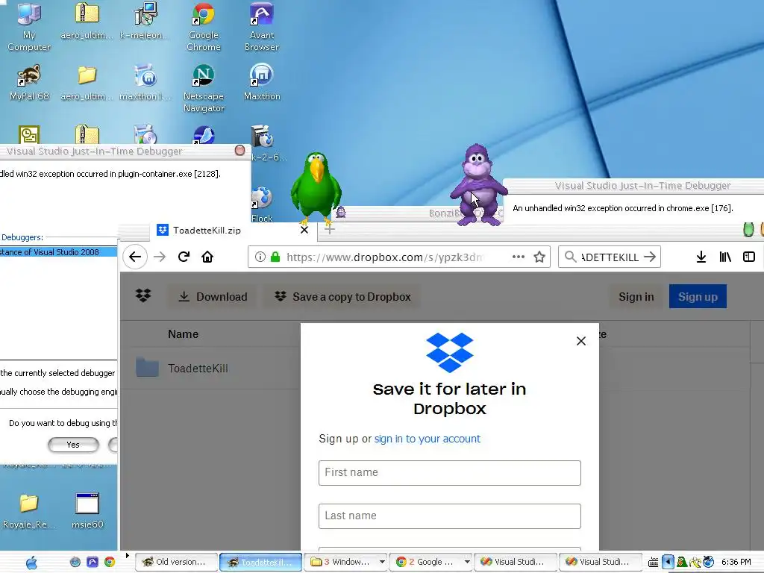Screen dimensions: 764x573
Task: Switch to the first Visual Studio taskbar button
Action: pos(515,562)
